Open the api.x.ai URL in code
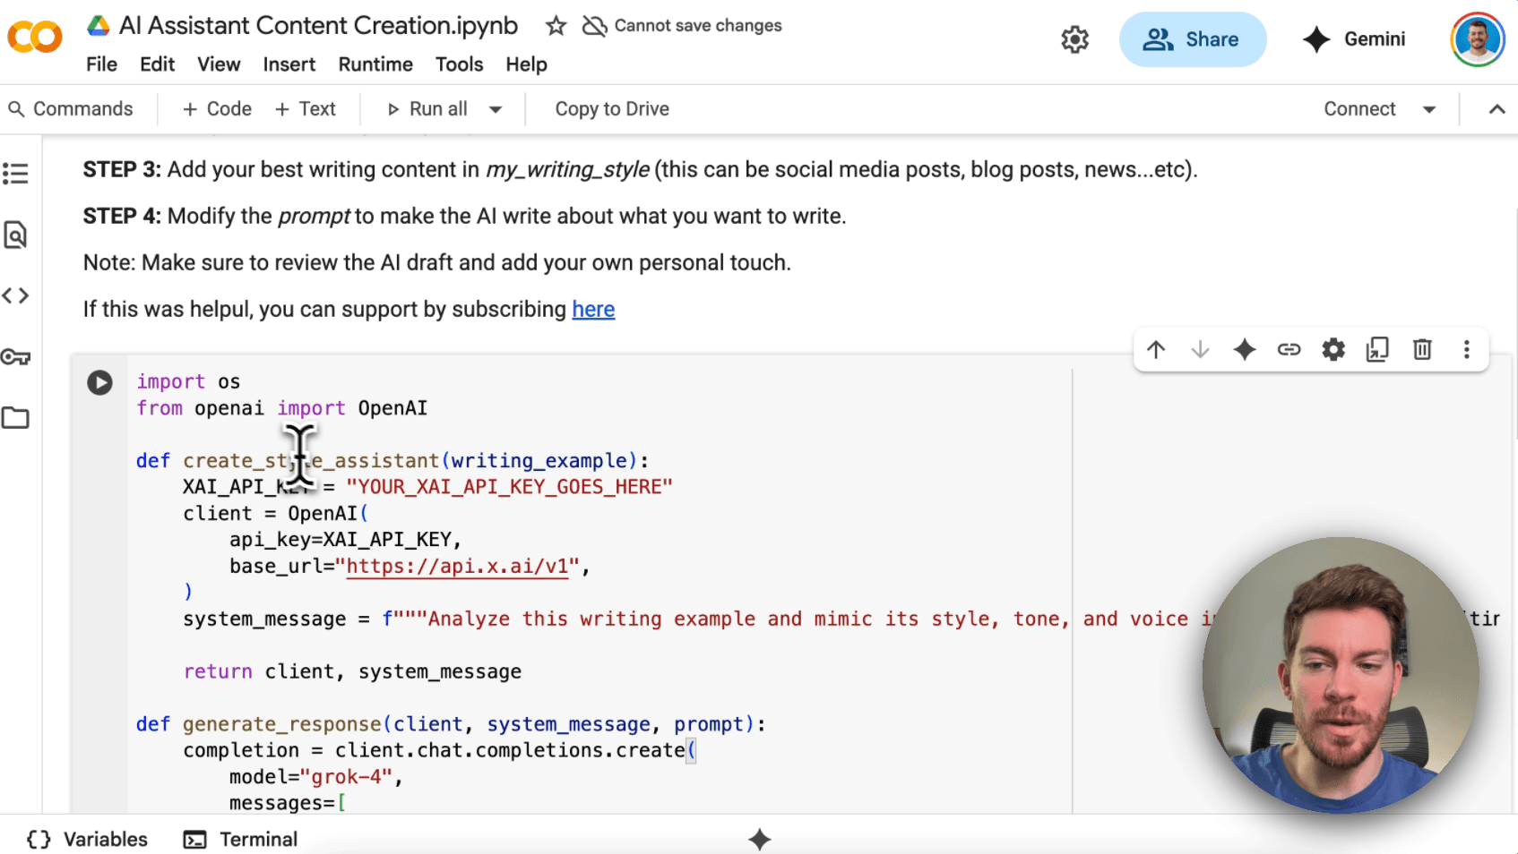Image resolution: width=1518 pixels, height=854 pixels. click(457, 567)
